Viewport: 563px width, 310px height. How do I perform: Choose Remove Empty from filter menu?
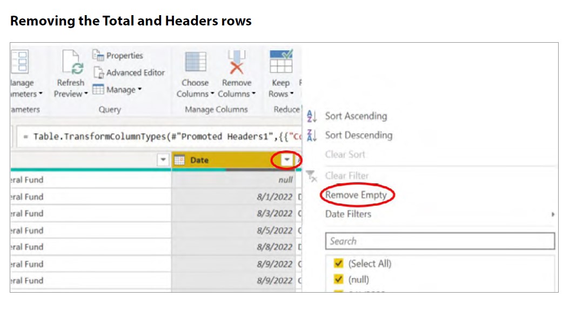(356, 195)
